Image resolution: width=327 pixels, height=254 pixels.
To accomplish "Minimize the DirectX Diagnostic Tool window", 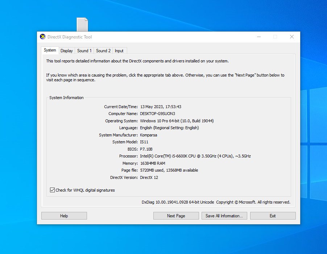I will click(259, 37).
